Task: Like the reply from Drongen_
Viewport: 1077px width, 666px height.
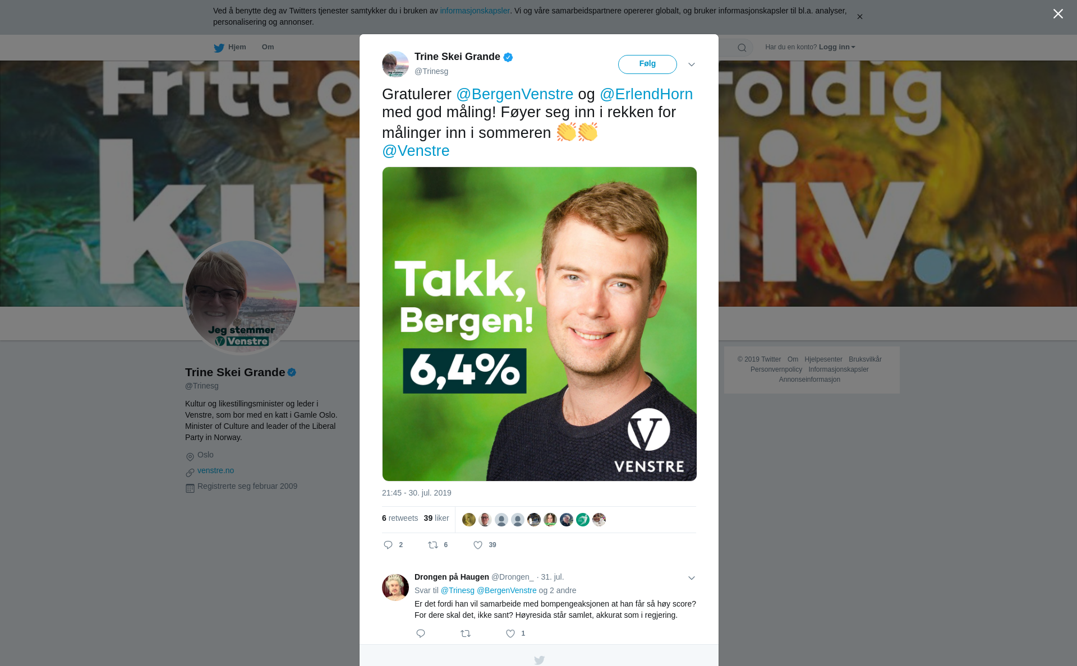Action: pyautogui.click(x=510, y=633)
